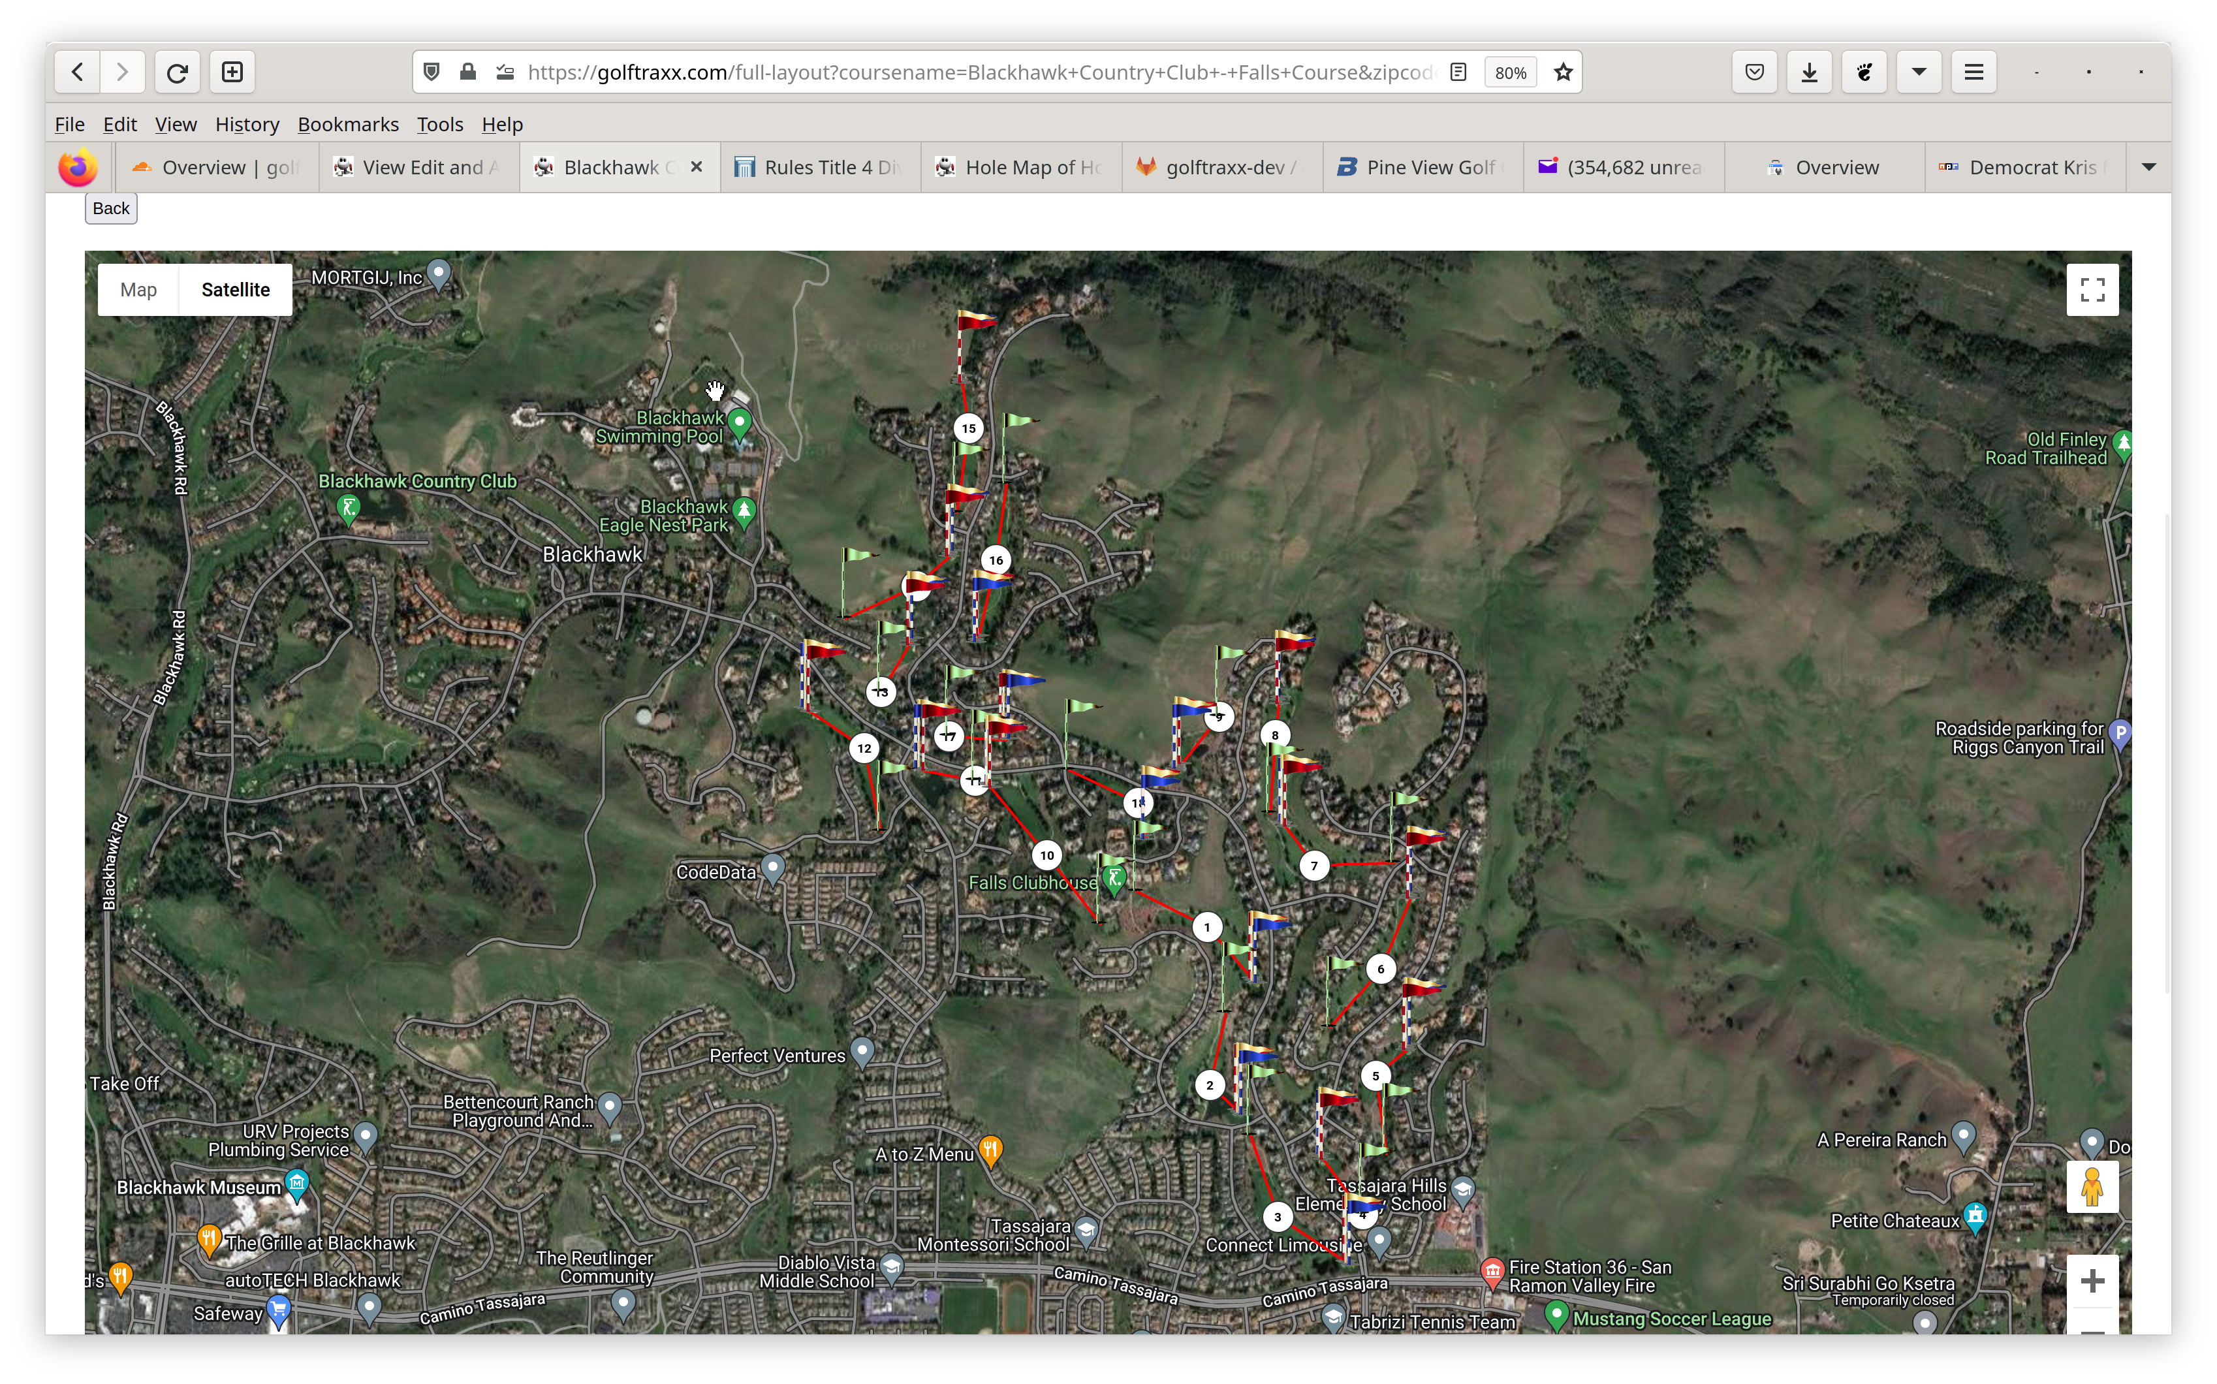This screenshot has height=1384, width=2217.
Task: Open the Bookmarks menu
Action: coord(348,125)
